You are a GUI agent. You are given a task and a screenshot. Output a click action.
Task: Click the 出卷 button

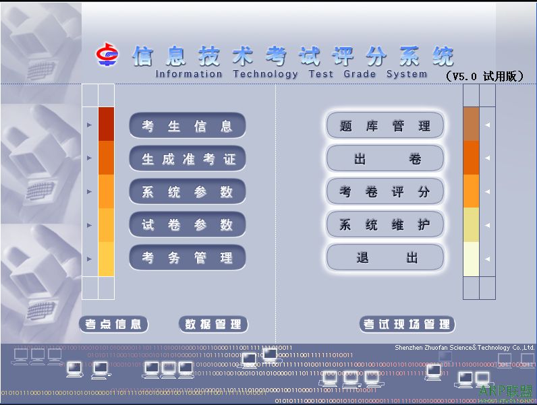pos(385,159)
